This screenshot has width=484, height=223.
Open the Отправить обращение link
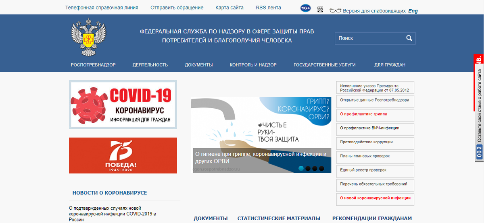tap(177, 8)
